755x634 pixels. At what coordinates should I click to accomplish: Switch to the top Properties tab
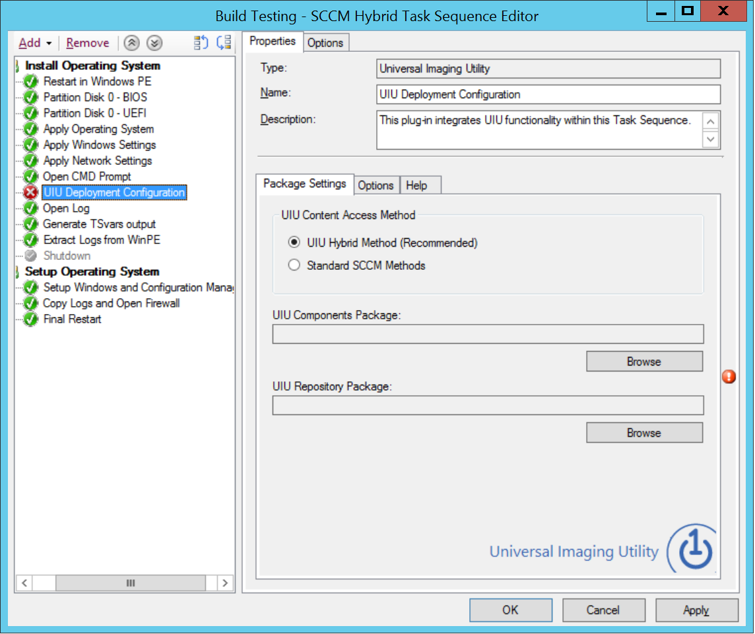(273, 42)
